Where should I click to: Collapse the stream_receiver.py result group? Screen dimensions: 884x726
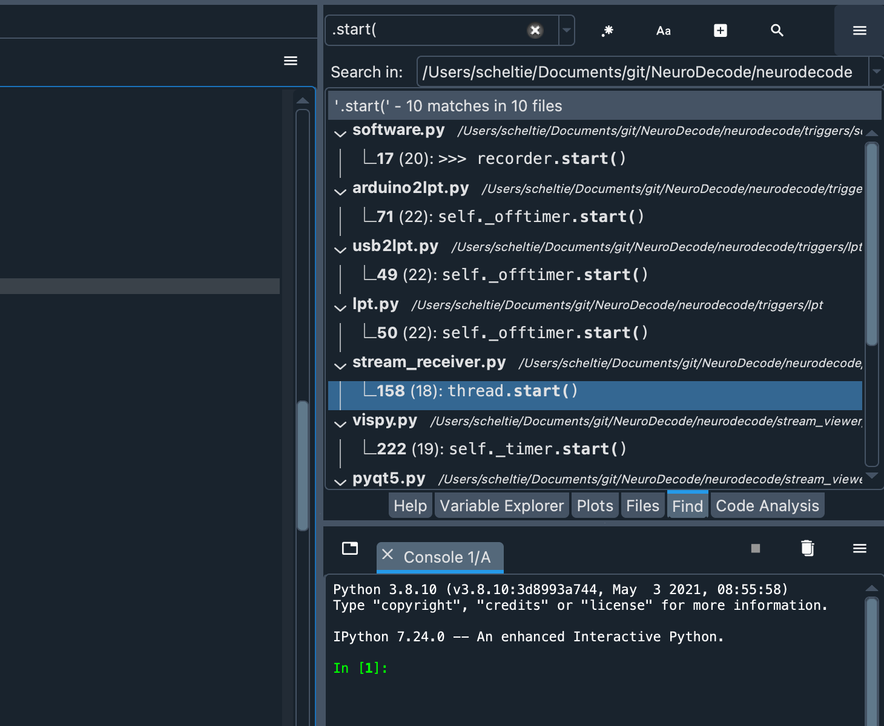point(340,365)
